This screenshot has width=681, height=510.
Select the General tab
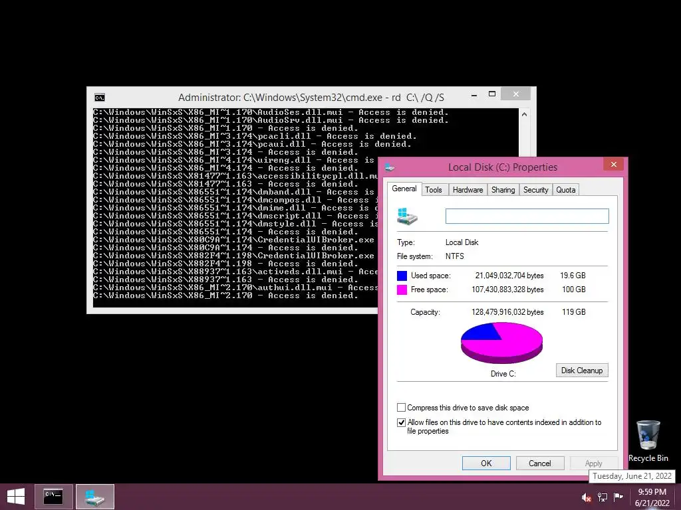tap(404, 189)
